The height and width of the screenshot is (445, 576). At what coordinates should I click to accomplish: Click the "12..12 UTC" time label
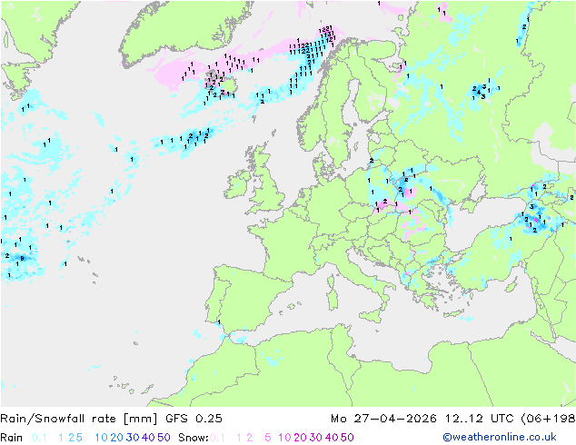click(x=480, y=419)
